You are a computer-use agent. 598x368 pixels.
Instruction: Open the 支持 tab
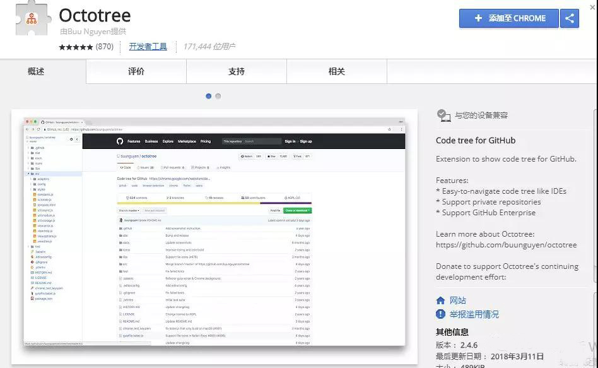[x=236, y=71]
